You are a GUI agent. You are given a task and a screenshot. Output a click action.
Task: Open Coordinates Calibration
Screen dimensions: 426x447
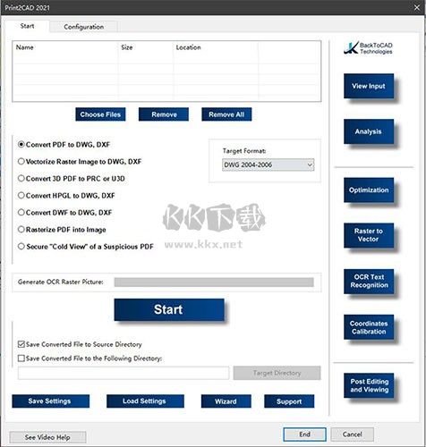(369, 327)
